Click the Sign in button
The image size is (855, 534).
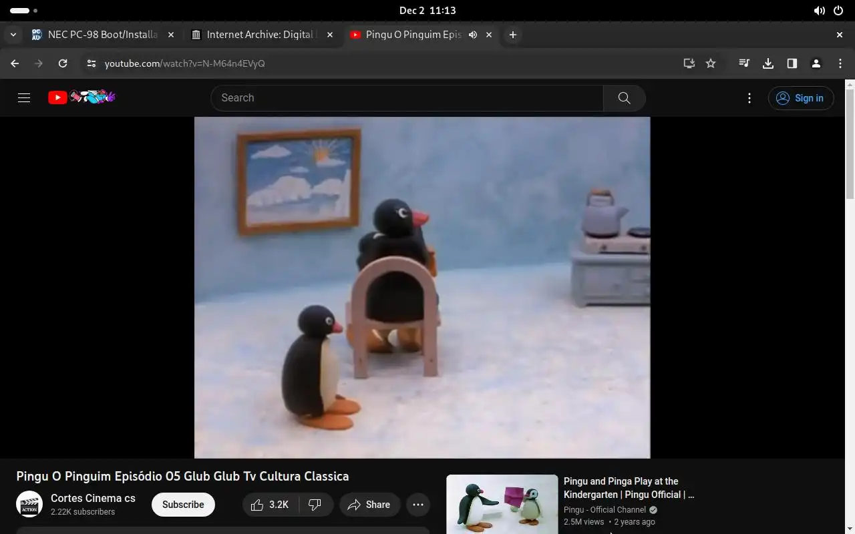click(x=801, y=98)
